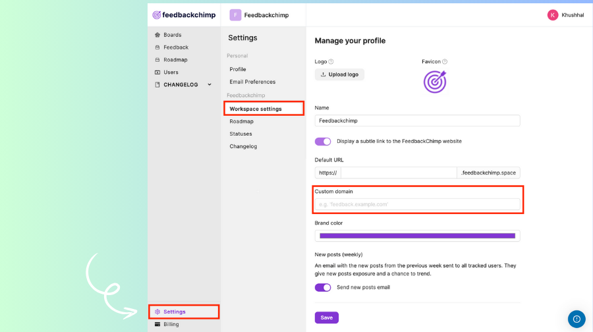Click the Favicon help question mark icon
Screen dimensions: 593x332
point(445,62)
